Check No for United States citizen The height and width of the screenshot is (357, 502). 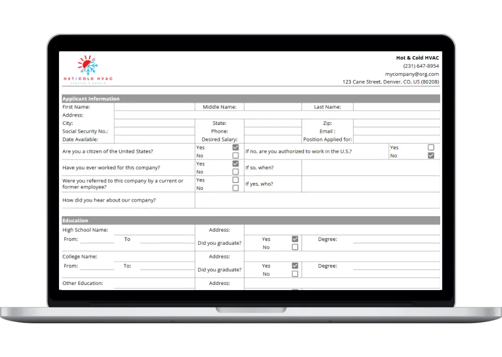tap(236, 156)
